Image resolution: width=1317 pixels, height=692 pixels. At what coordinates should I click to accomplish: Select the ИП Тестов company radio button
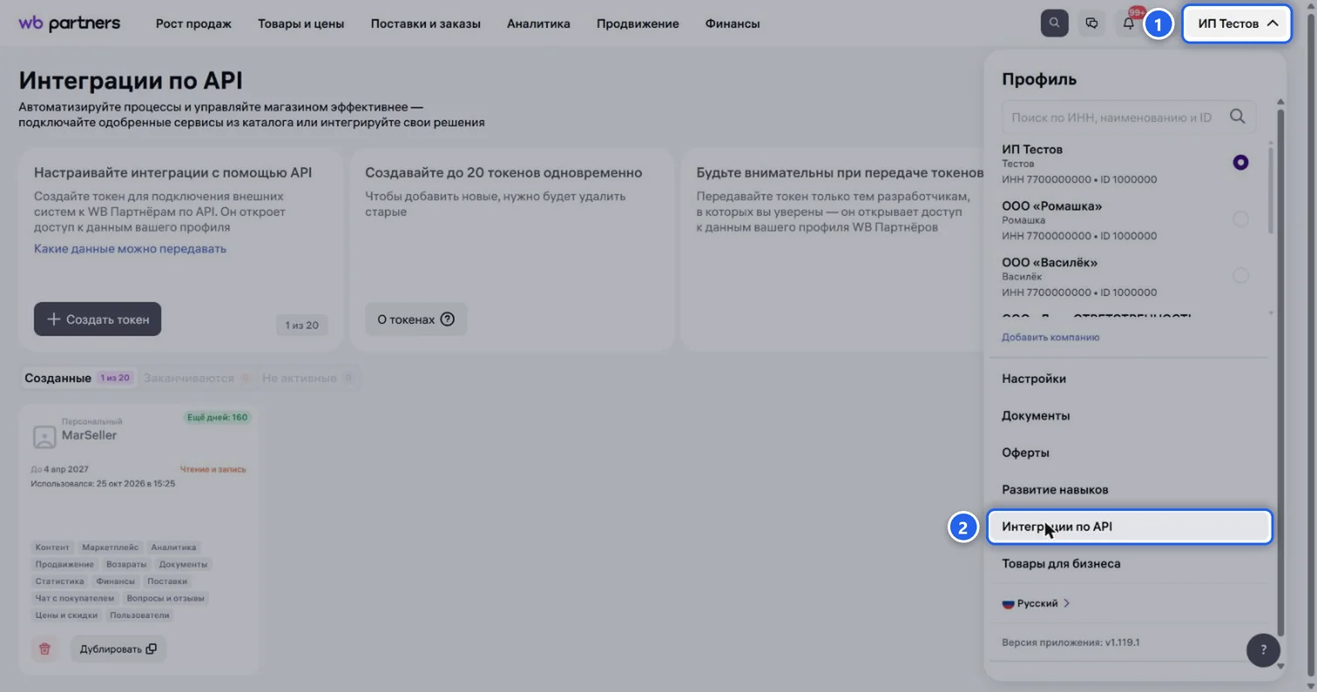tap(1241, 162)
